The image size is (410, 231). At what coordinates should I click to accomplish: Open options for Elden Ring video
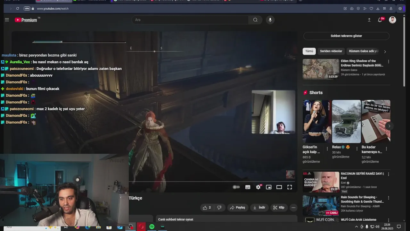click(x=389, y=62)
